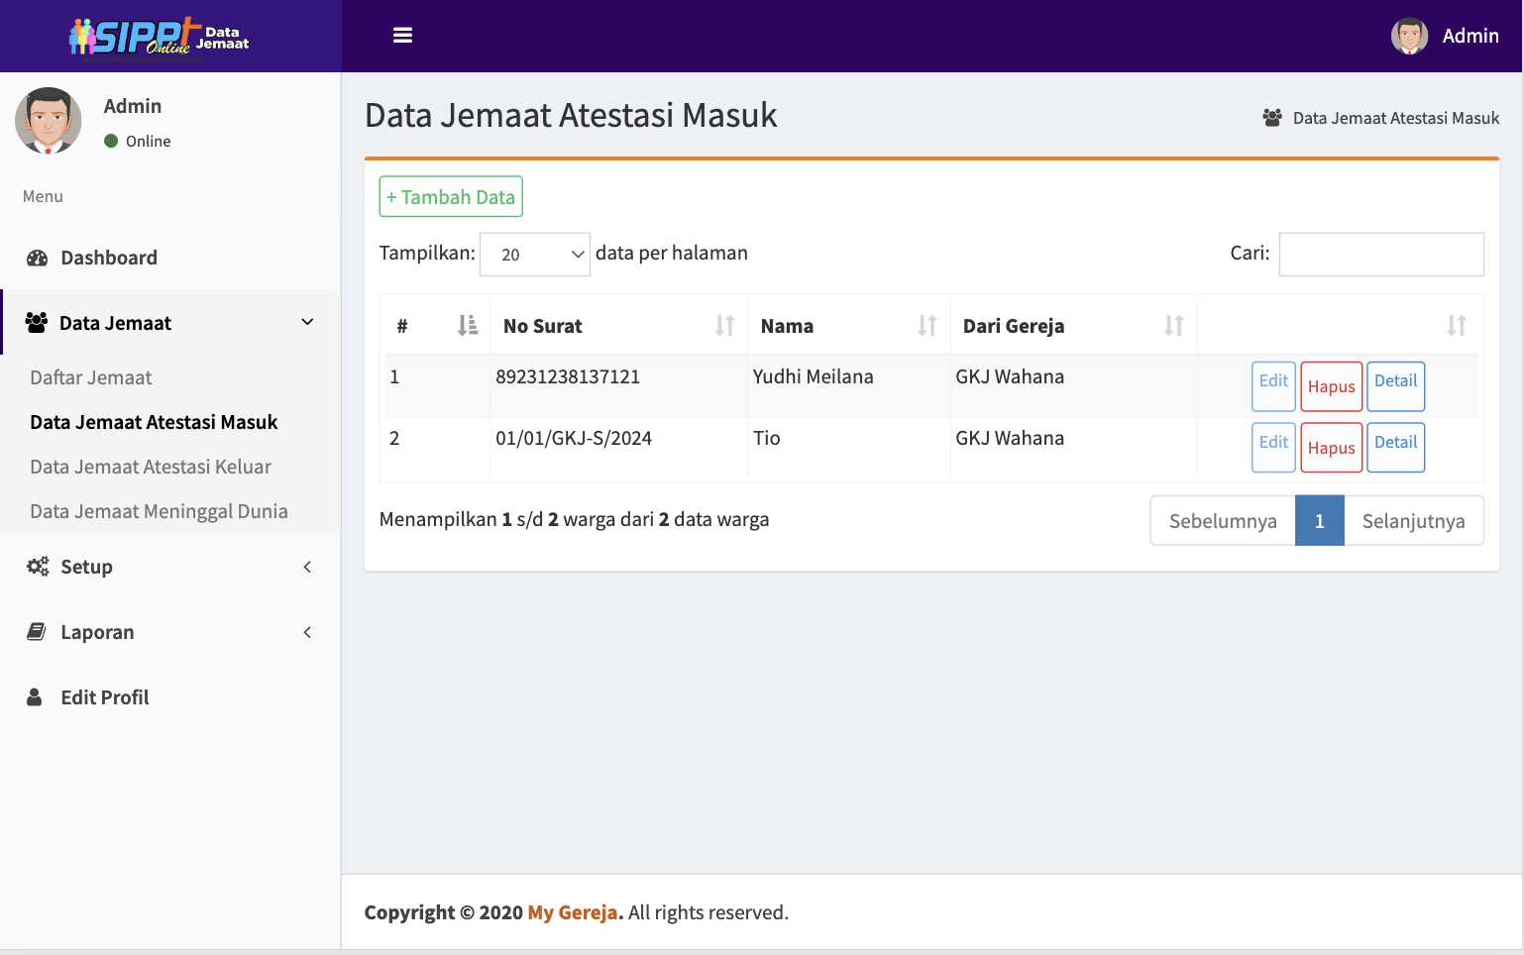The height and width of the screenshot is (955, 1524).
Task: Delete the Yudhi Meilana record with Hapus
Action: [1331, 386]
